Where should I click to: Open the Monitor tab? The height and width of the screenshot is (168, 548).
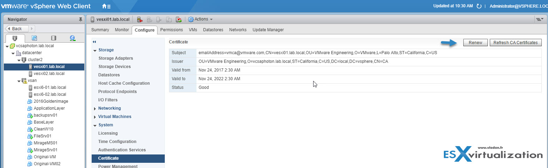tap(122, 30)
